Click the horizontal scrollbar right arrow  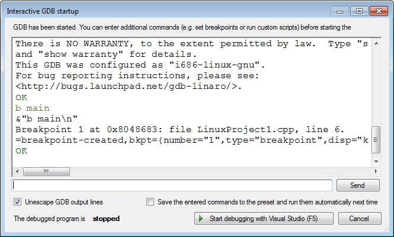pos(376,171)
